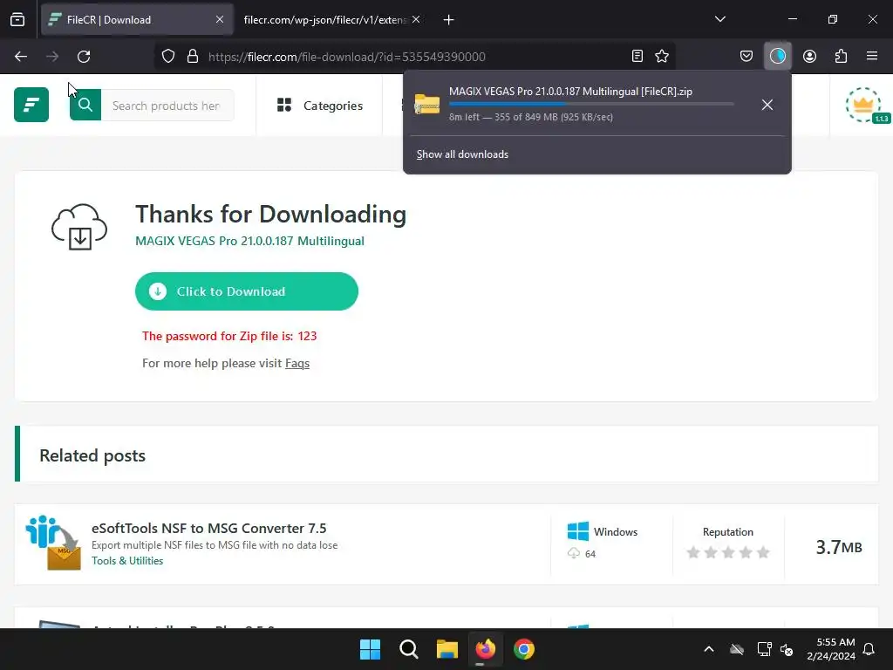Click the 64 downloads count
The height and width of the screenshot is (670, 893).
click(x=590, y=554)
